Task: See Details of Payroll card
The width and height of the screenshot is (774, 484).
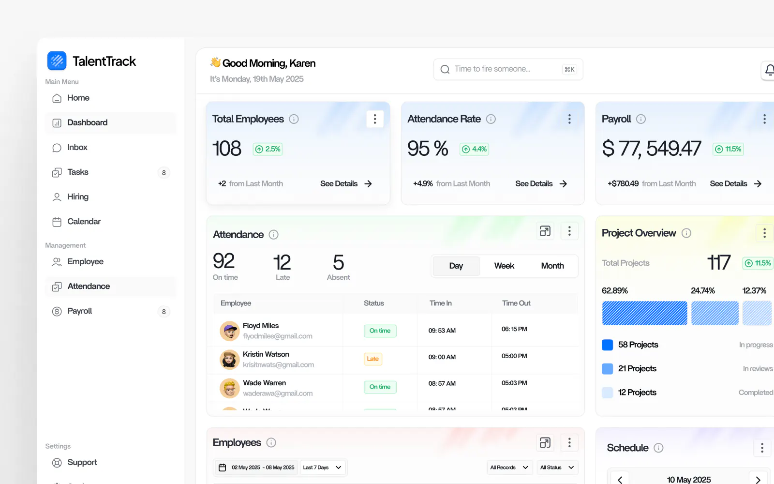Action: tap(735, 184)
